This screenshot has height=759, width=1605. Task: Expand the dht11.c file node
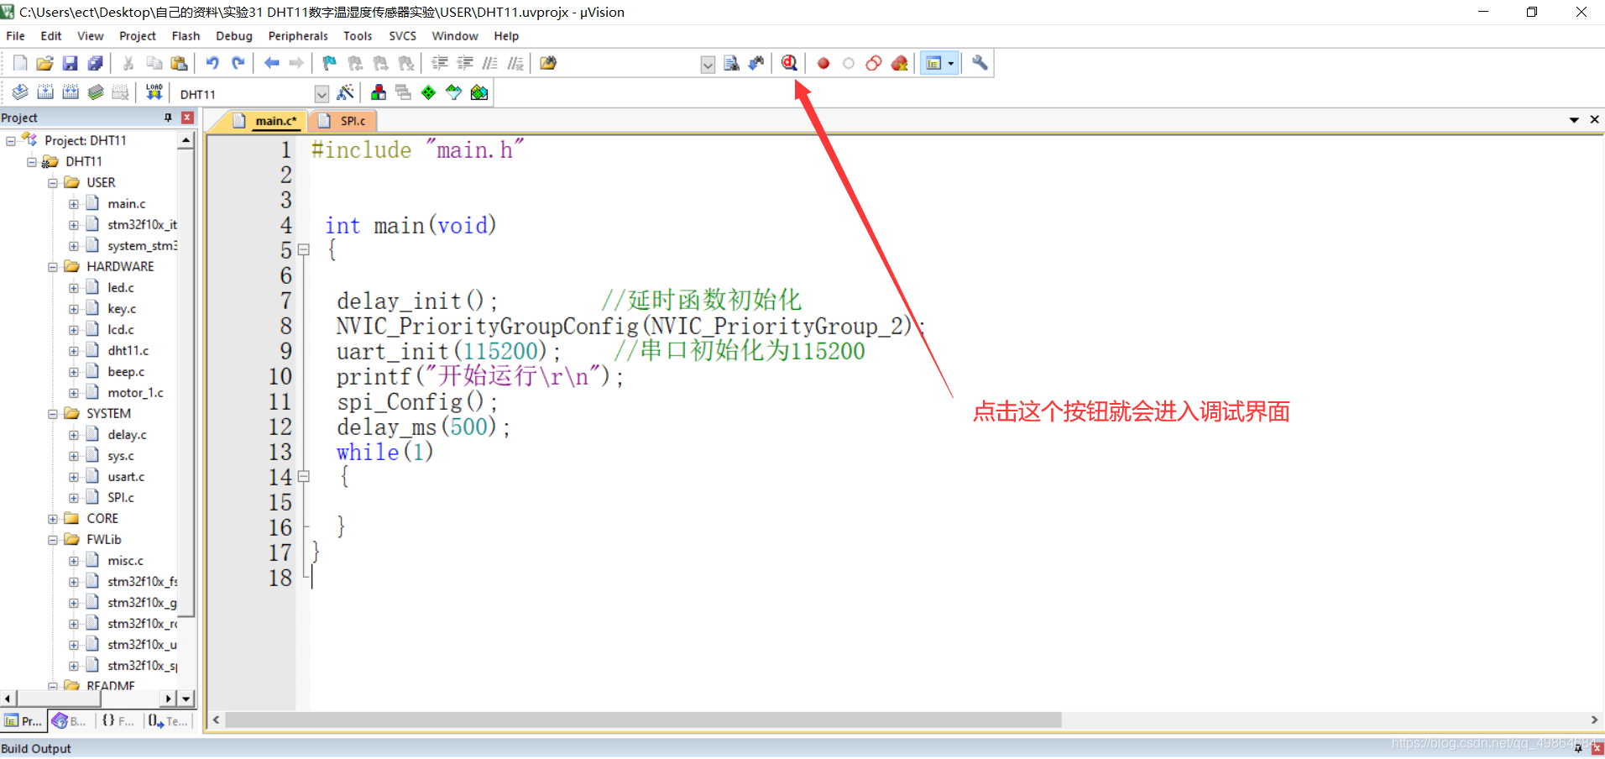pos(74,351)
